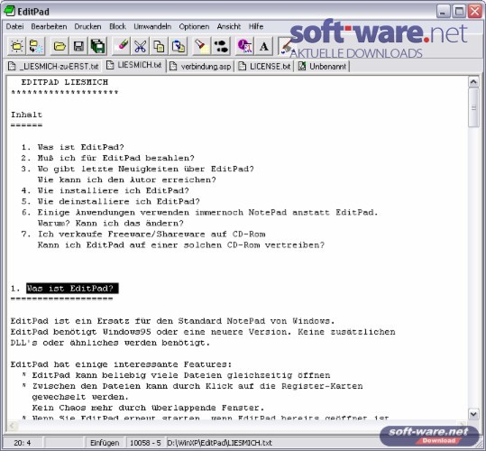This screenshot has width=486, height=451.
Task: Click the file path 'D:\WinXP\EditPad\LIESMICH.txt' in status bar
Action: click(x=219, y=443)
